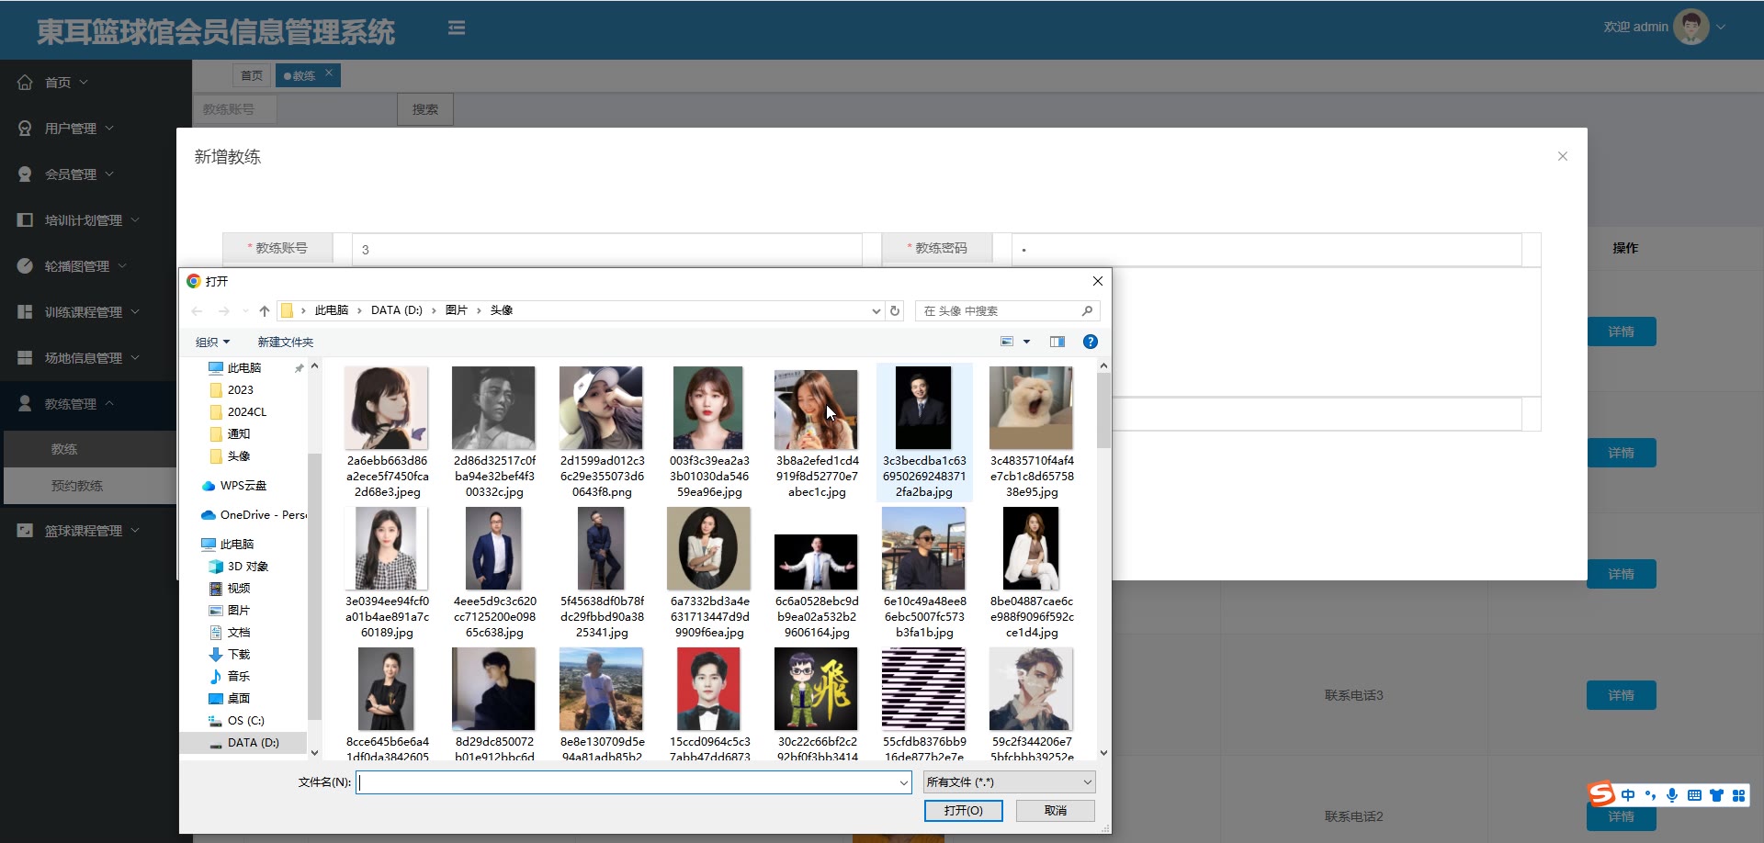This screenshot has width=1764, height=843.
Task: Show the preview pane
Action: [x=1057, y=342]
